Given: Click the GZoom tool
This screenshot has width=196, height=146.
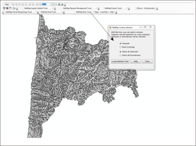Looking at the screenshot, I should 139,8.
